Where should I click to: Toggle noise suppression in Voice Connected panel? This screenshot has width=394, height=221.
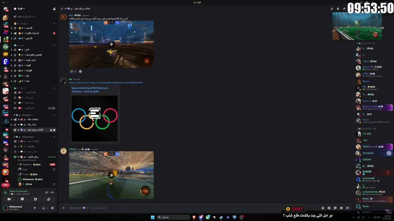[47, 192]
